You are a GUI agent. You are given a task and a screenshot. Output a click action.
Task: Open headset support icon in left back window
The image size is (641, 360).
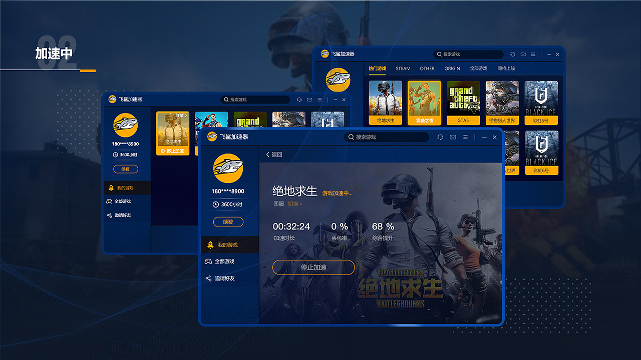(x=299, y=100)
